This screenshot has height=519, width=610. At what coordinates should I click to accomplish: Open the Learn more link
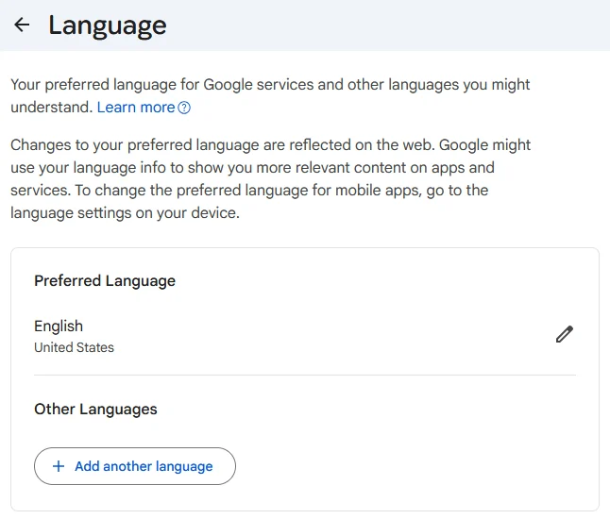[x=135, y=108]
